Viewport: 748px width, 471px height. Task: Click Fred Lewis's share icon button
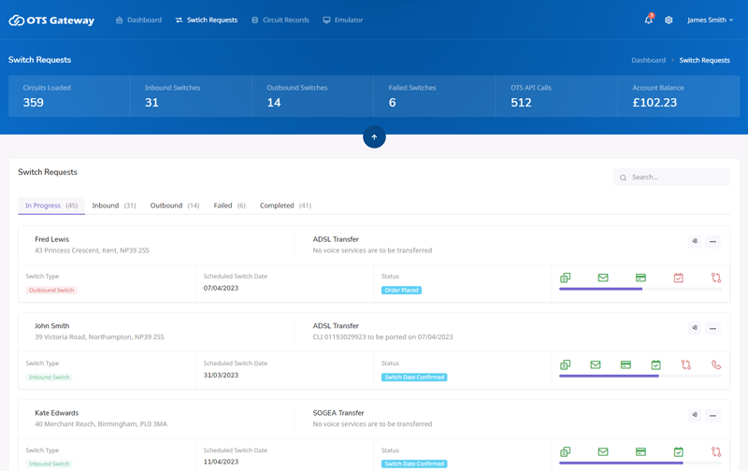(x=695, y=241)
